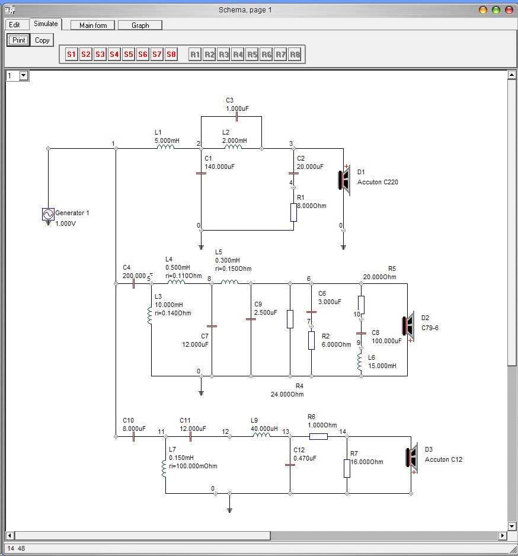518x556 pixels.
Task: Toggle the R1 button
Action: [195, 55]
